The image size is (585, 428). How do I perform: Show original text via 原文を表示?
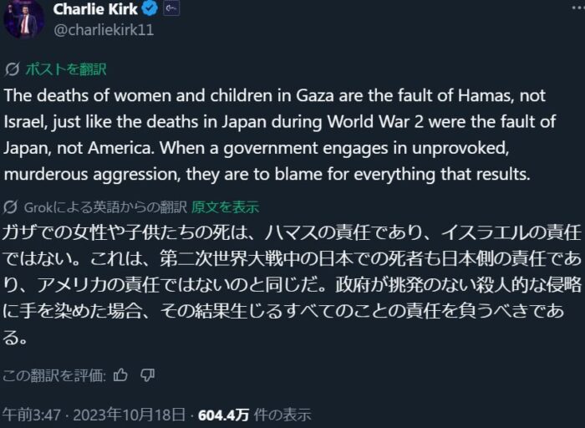(225, 206)
